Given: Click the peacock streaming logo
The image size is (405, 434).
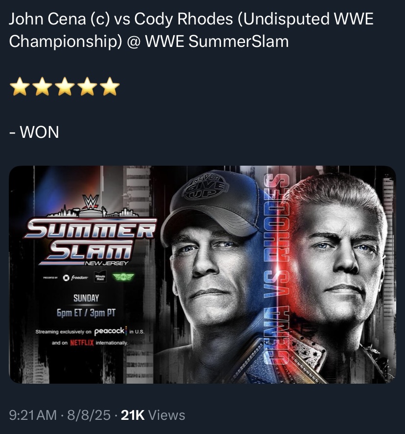Looking at the screenshot, I should tap(110, 331).
